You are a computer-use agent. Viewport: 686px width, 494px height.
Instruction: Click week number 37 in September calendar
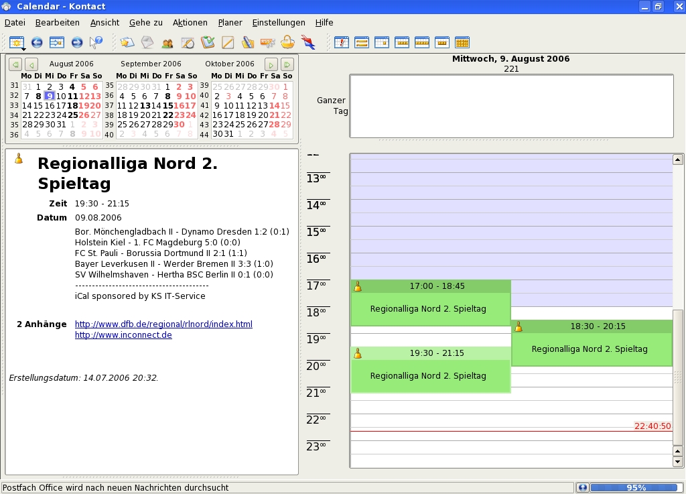109,105
